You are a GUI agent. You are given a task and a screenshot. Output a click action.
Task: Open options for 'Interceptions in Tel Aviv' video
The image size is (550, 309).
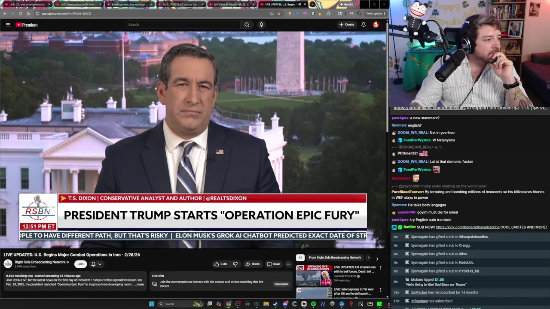380,290
